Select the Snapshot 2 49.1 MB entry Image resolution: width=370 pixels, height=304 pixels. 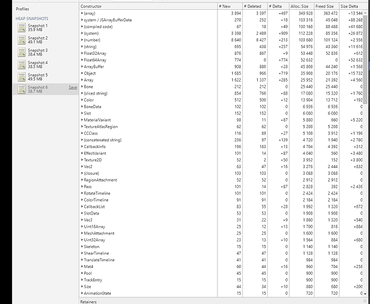coord(46,40)
